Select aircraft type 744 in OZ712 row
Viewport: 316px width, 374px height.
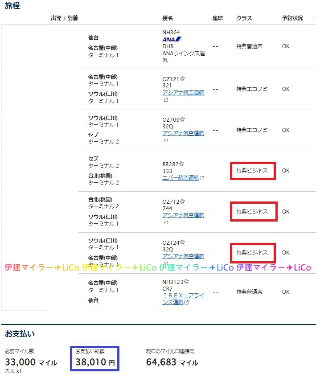(x=167, y=209)
